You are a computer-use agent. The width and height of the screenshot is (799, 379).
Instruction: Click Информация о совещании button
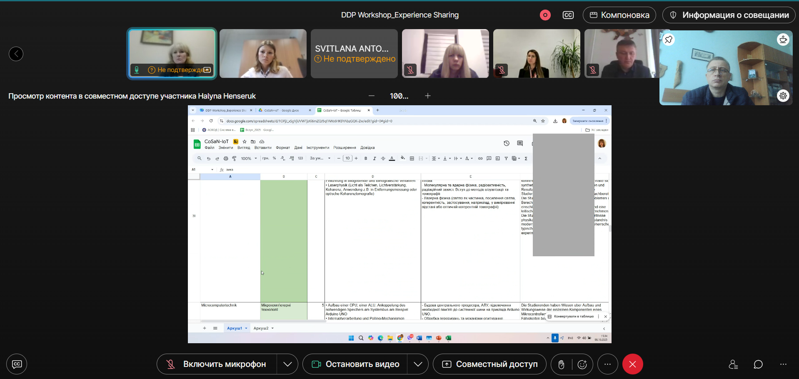pyautogui.click(x=729, y=15)
